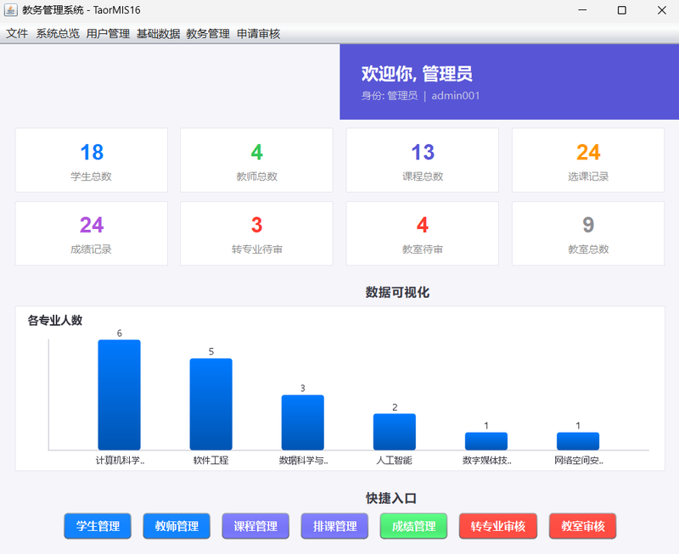Click the Java application icon in title bar
This screenshot has height=554, width=679.
10,10
